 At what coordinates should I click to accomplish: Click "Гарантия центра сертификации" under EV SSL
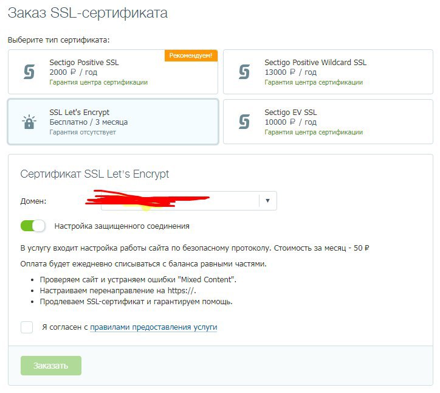click(x=314, y=132)
